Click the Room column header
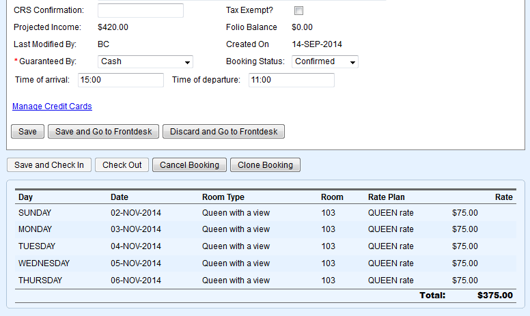530x316 pixels. point(332,197)
